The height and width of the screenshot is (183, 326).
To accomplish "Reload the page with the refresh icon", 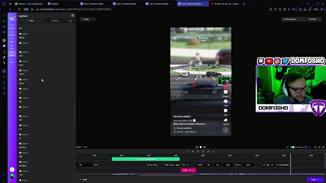I will point(19,9).
